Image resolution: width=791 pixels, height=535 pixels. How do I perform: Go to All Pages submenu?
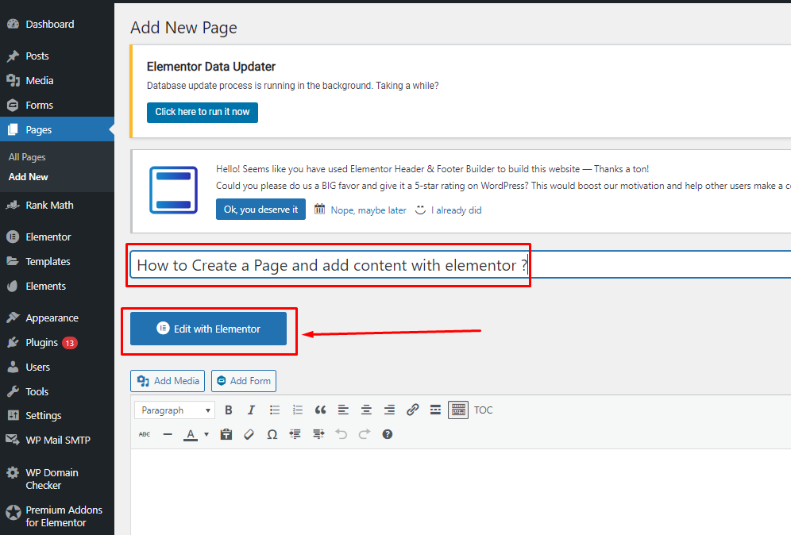[27, 157]
